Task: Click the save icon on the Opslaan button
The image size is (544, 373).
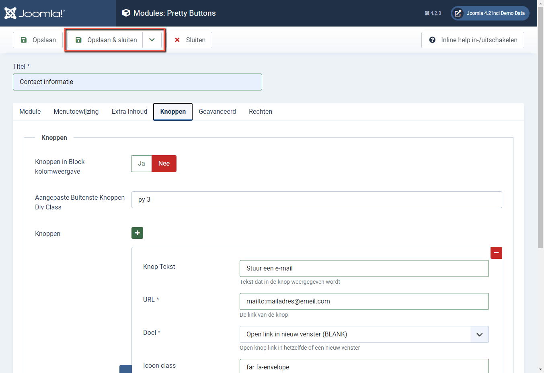Action: [x=24, y=40]
